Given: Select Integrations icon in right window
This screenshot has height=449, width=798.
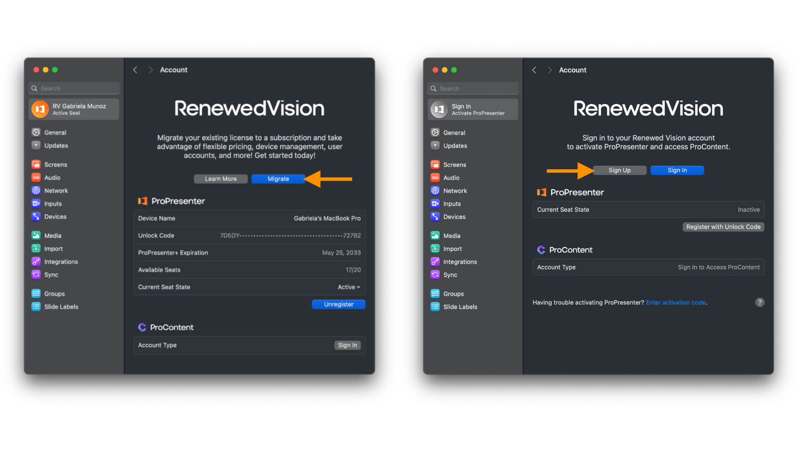Looking at the screenshot, I should click(x=435, y=262).
